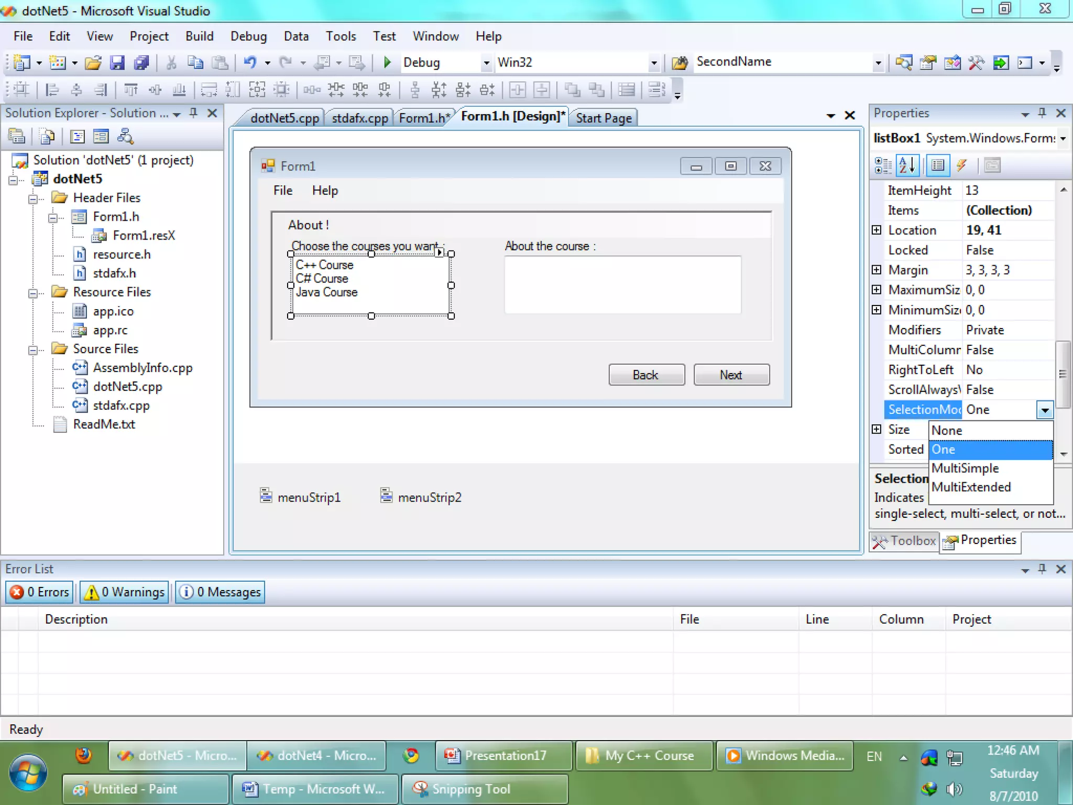The image size is (1073, 805).
Task: Click the Cut scissors toolbar icon
Action: tap(171, 63)
